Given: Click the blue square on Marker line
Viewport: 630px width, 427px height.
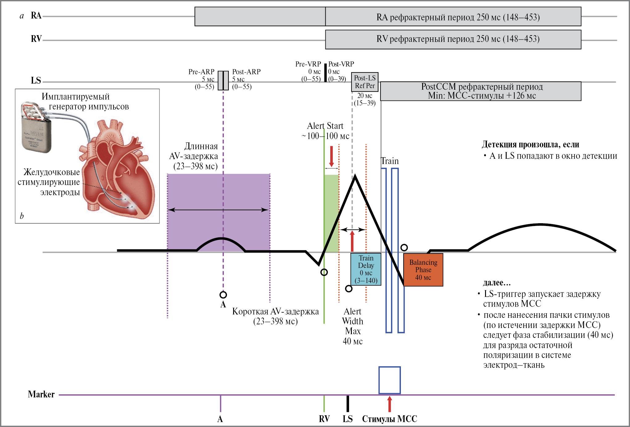Looking at the screenshot, I should pos(389,380).
